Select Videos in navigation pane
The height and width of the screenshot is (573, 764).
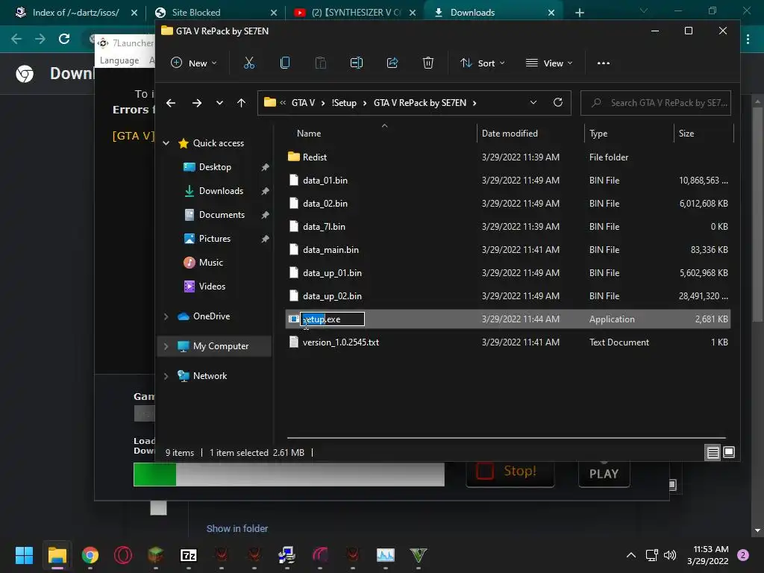tap(212, 286)
